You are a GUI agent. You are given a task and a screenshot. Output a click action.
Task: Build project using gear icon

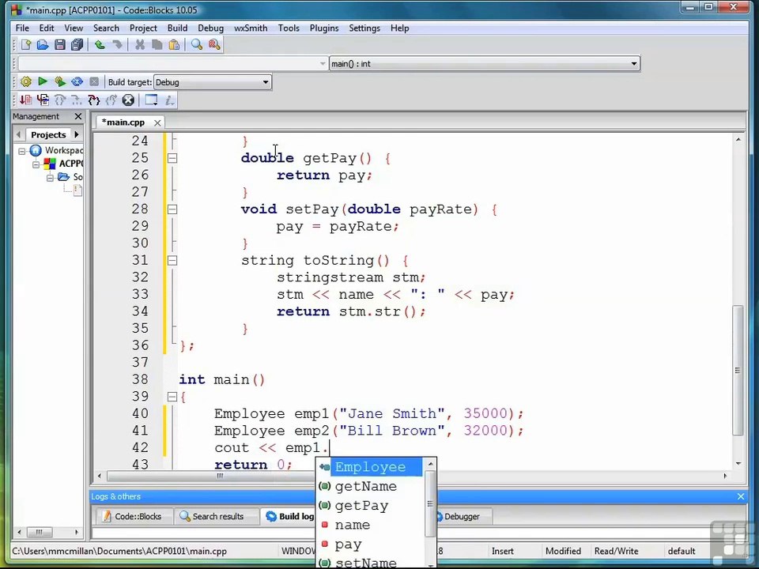pyautogui.click(x=26, y=81)
